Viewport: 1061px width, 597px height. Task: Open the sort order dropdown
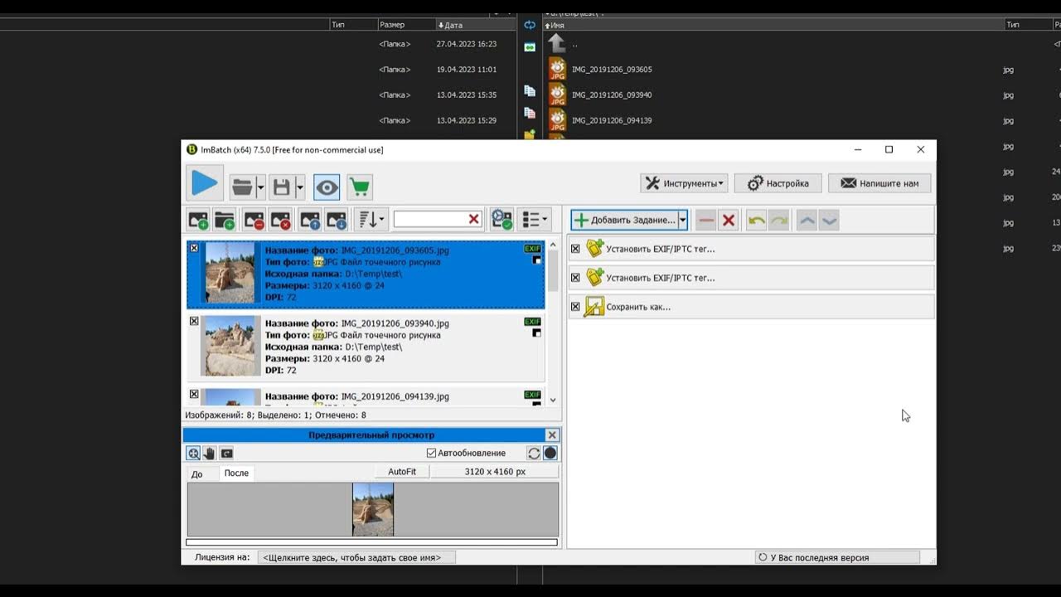point(371,220)
